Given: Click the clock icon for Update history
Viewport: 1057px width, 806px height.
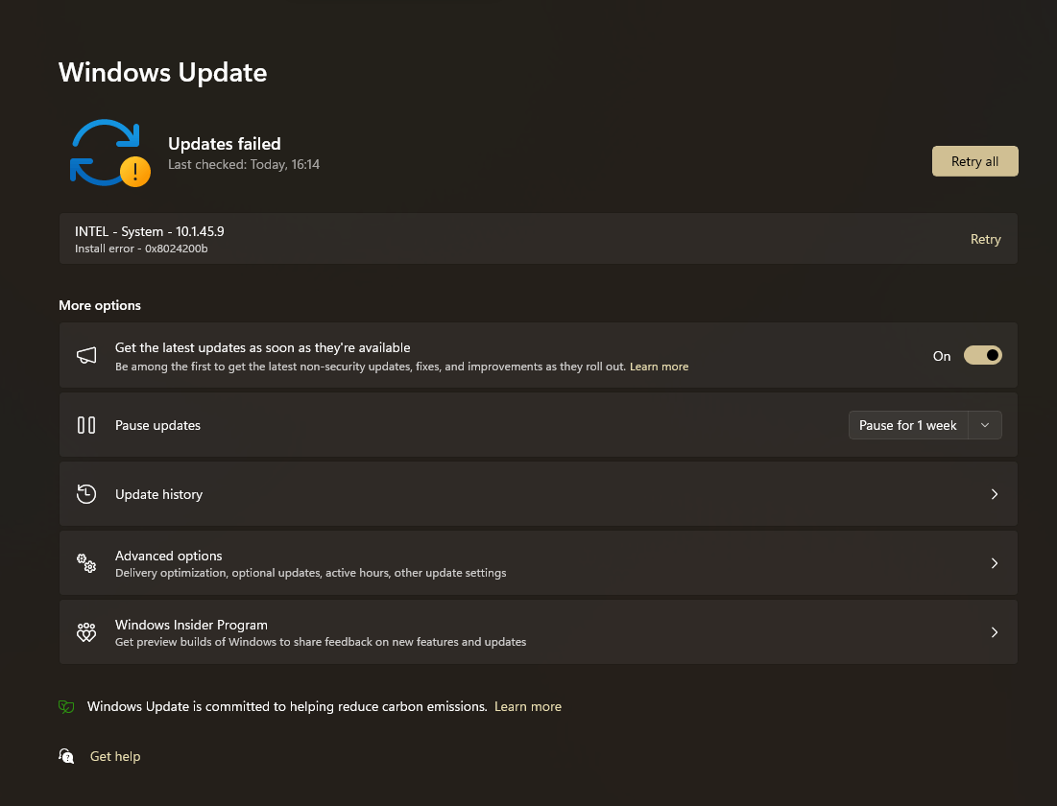Looking at the screenshot, I should 86,494.
